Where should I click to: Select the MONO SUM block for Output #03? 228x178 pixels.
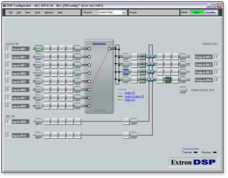126,72
